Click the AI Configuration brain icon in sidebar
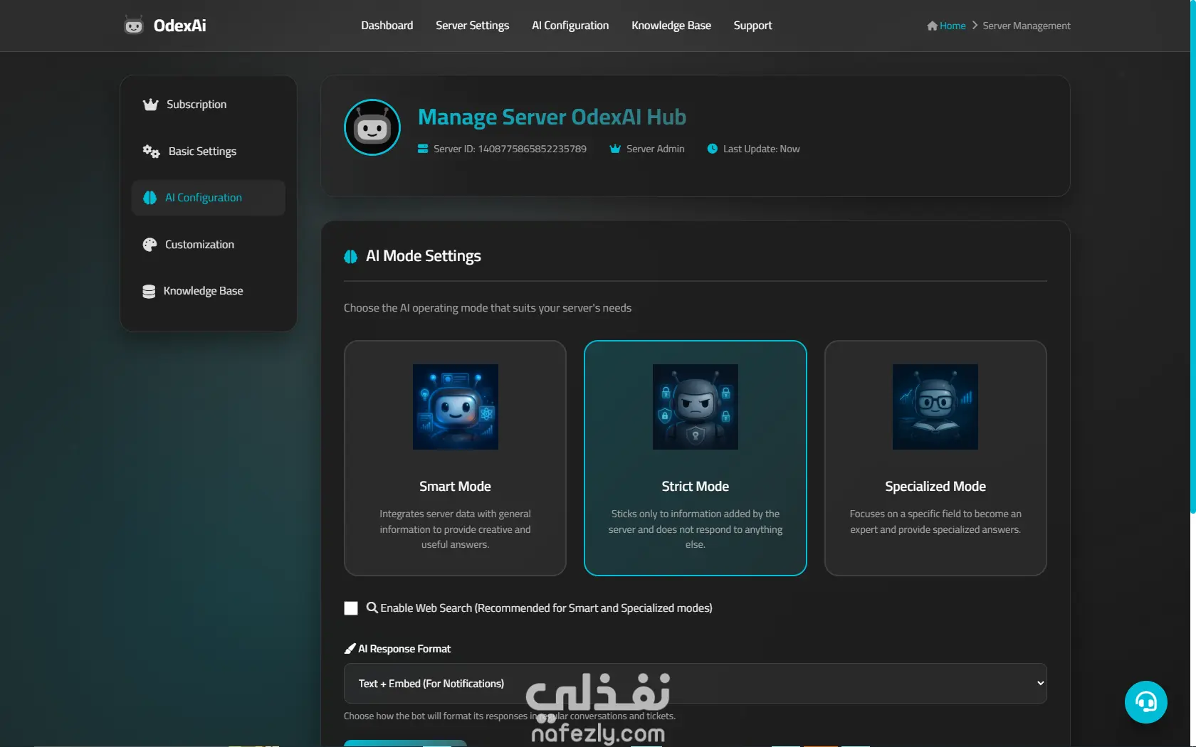This screenshot has height=747, width=1196. (x=149, y=198)
